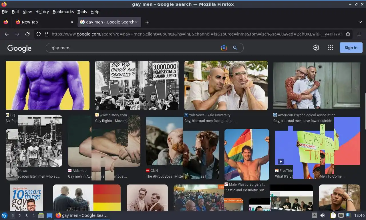Image resolution: width=366 pixels, height=220 pixels.
Task: Open the American Psychological Association photo
Action: point(317,85)
